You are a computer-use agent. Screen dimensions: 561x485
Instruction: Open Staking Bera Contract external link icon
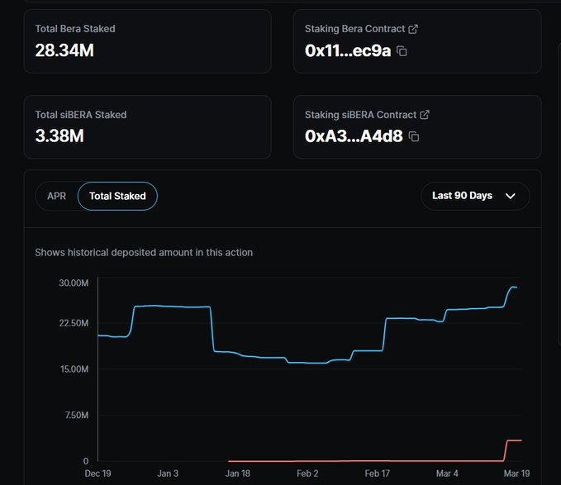pyautogui.click(x=413, y=29)
